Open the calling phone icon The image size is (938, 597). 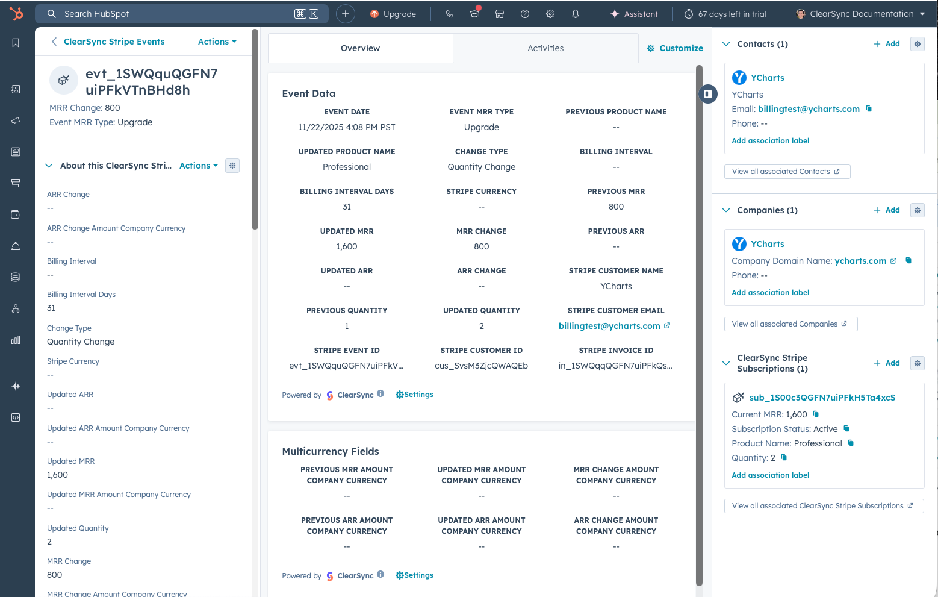[x=450, y=14]
